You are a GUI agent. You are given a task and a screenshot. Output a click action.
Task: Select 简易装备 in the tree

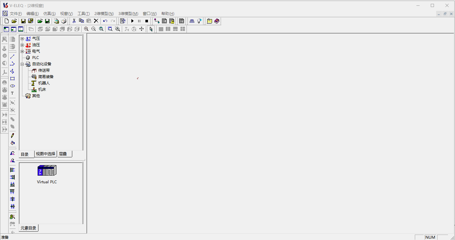[x=46, y=77]
